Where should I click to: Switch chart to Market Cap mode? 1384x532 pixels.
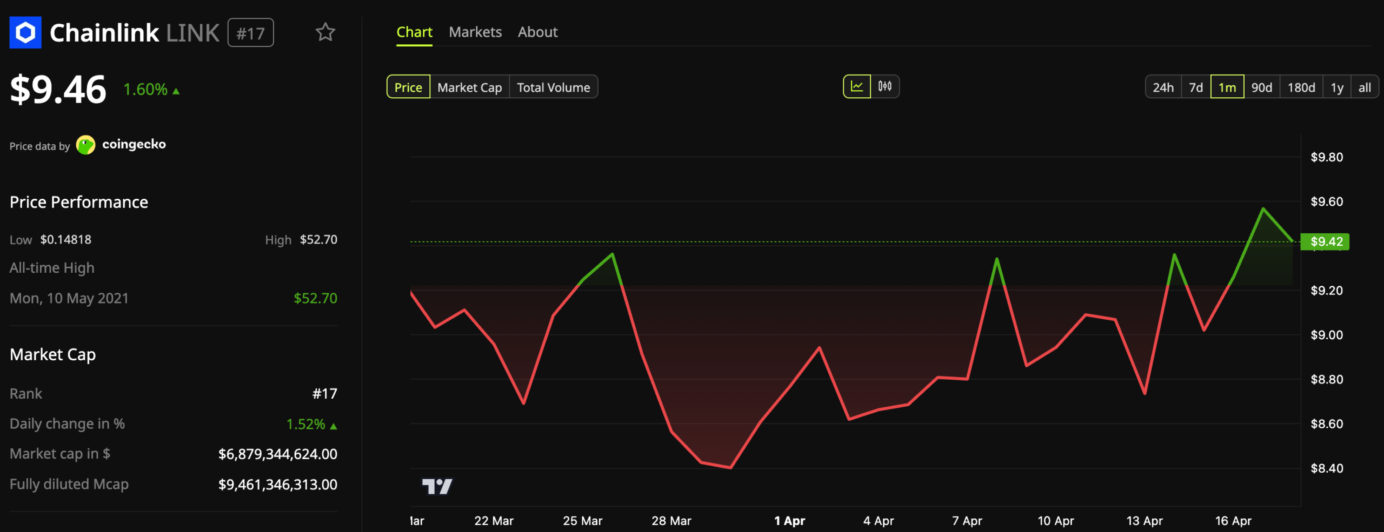(x=469, y=87)
